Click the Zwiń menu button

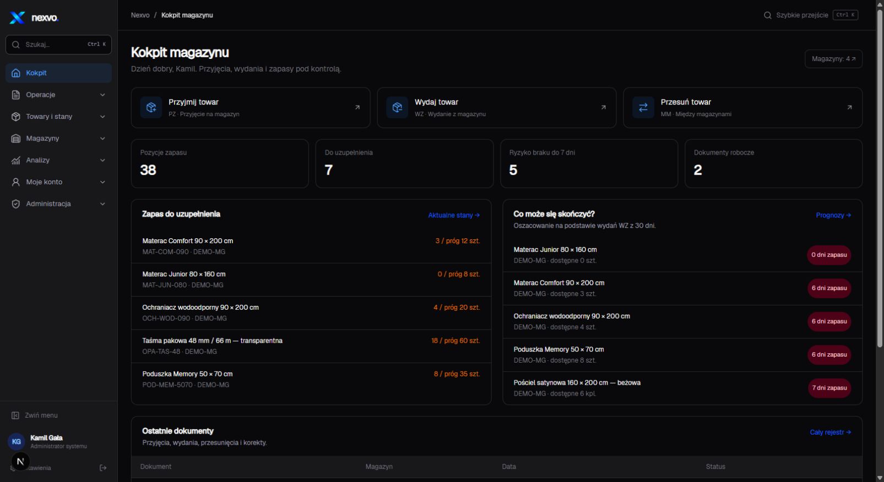coord(58,415)
